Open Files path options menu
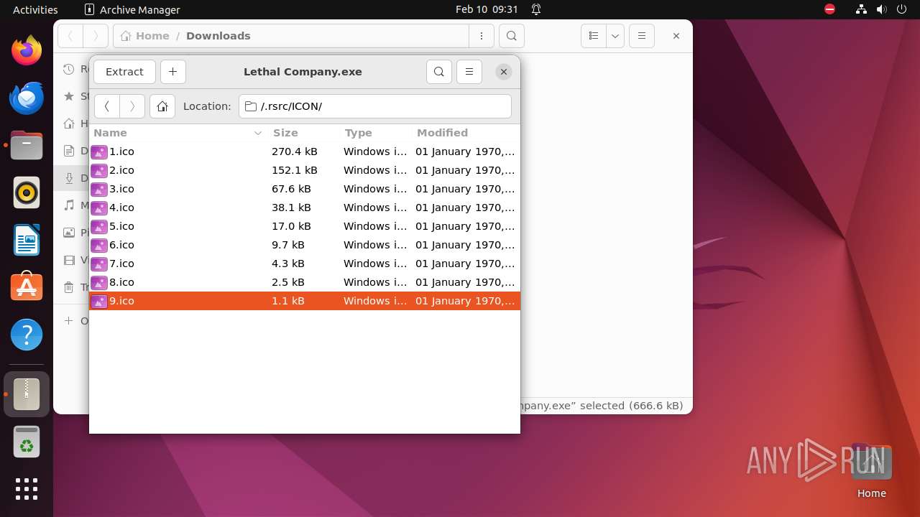Screen dimensions: 920x517 point(482,36)
